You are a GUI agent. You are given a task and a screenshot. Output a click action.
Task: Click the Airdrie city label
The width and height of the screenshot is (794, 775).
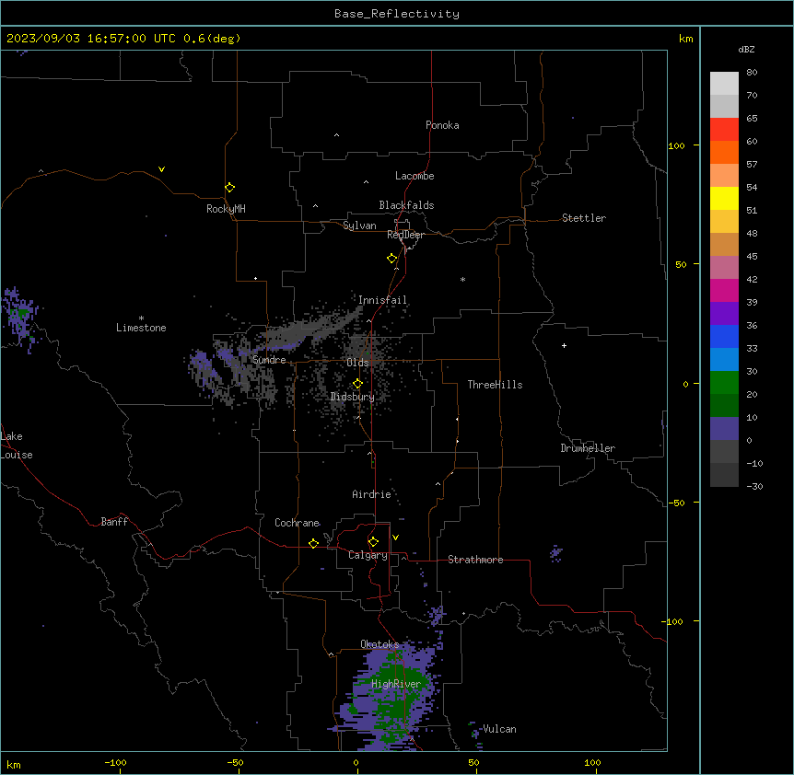click(372, 494)
